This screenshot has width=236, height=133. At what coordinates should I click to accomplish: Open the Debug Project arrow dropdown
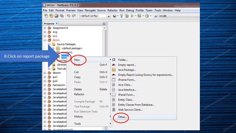click(143, 16)
